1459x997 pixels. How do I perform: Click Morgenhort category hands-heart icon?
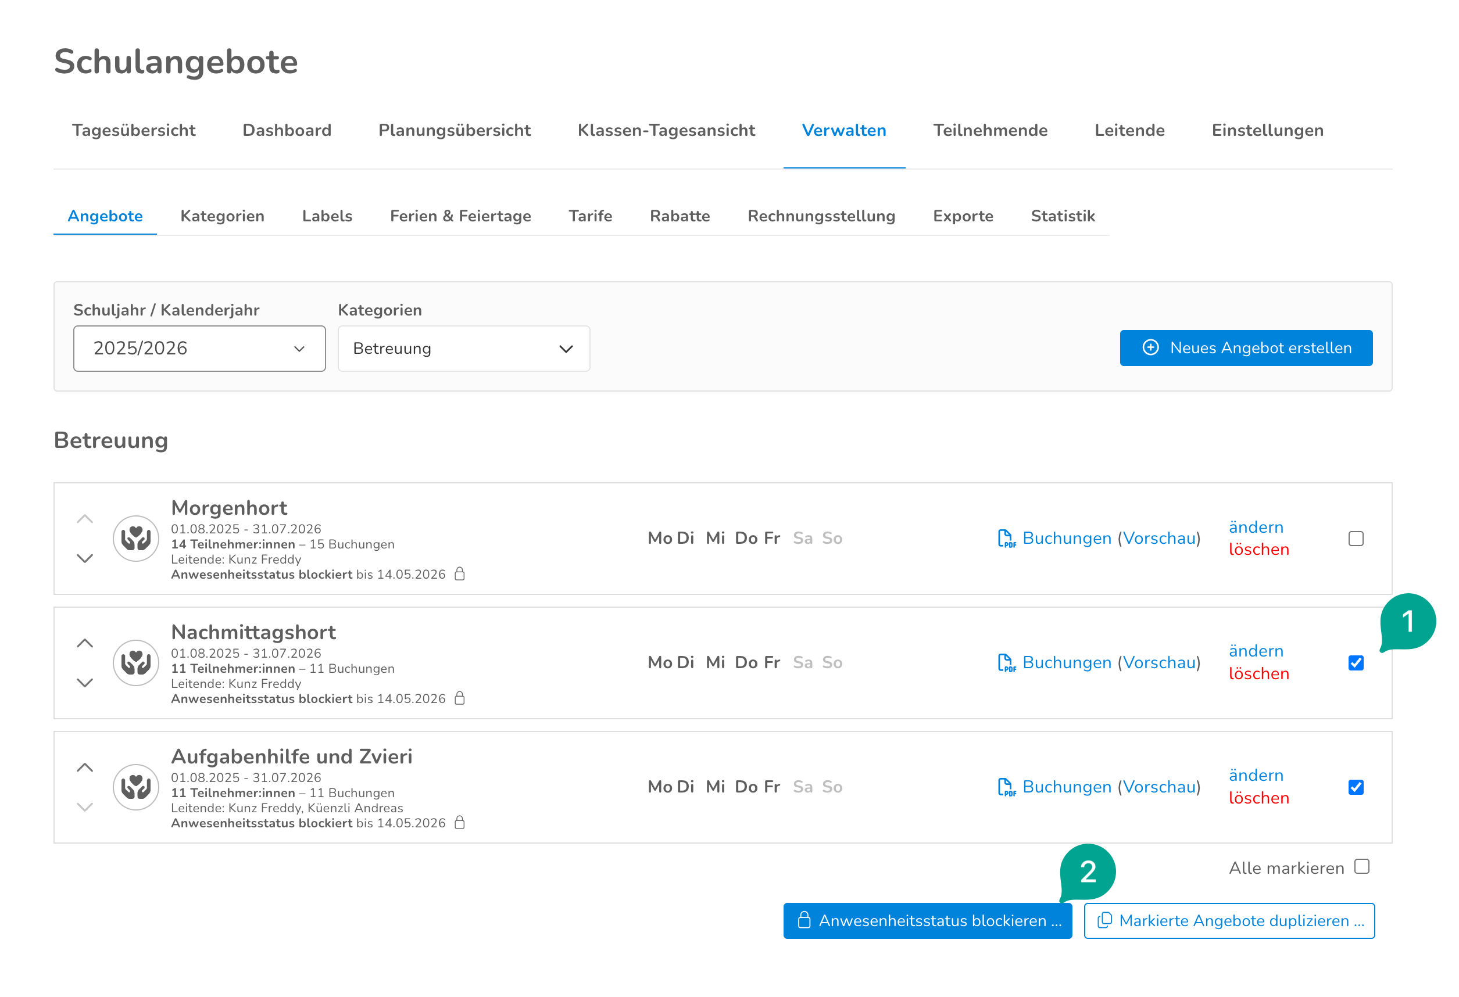pos(135,539)
